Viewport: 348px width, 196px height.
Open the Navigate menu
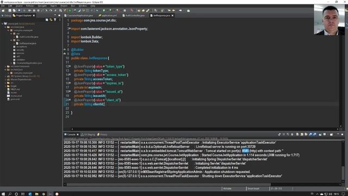(x=42, y=6)
